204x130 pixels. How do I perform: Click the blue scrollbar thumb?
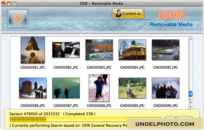pos(190,94)
